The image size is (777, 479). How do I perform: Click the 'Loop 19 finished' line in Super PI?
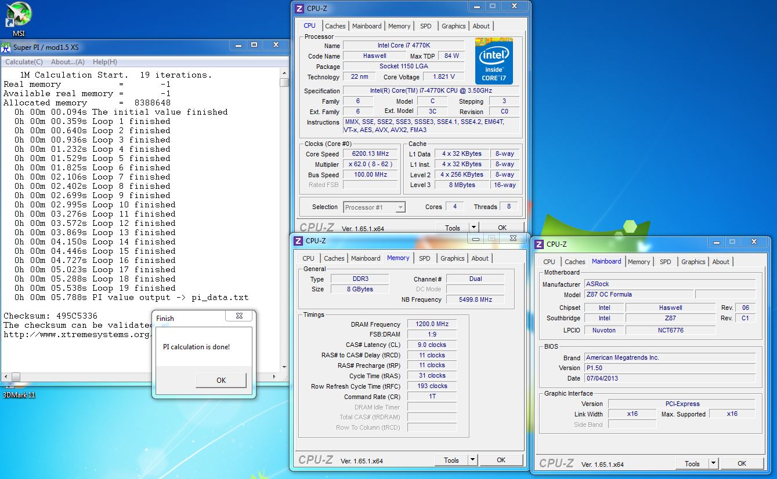click(x=95, y=288)
